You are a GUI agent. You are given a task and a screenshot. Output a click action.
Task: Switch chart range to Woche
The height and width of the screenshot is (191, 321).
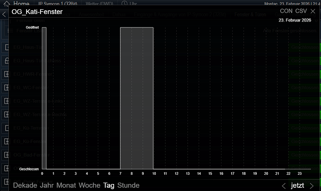tap(89, 185)
